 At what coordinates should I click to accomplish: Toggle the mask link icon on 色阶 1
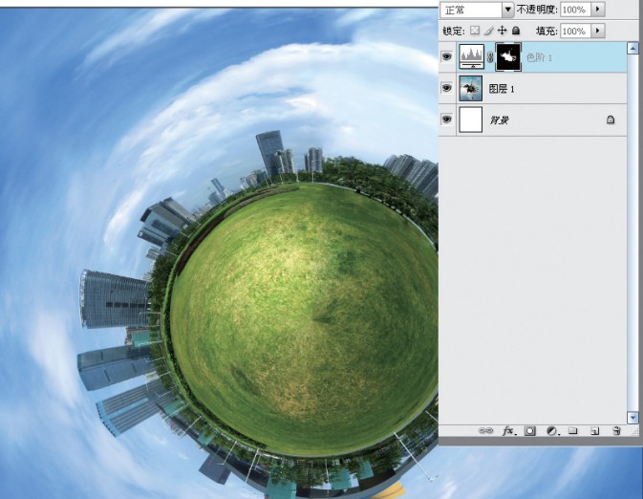tap(489, 57)
